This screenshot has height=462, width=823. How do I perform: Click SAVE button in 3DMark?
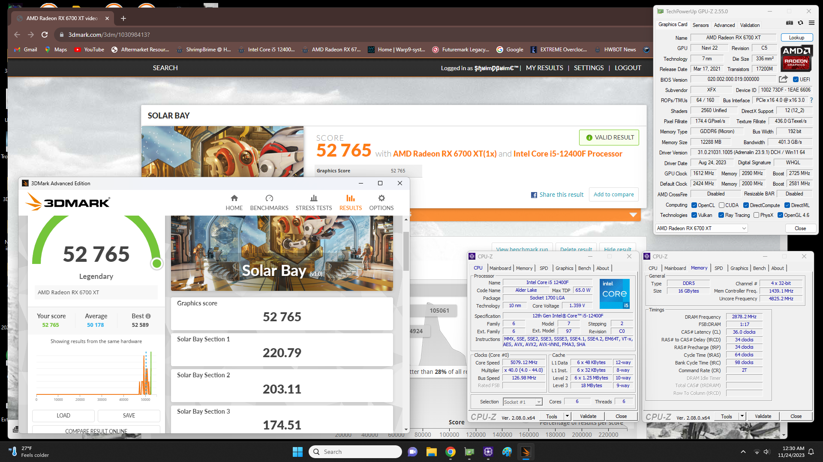(x=129, y=416)
